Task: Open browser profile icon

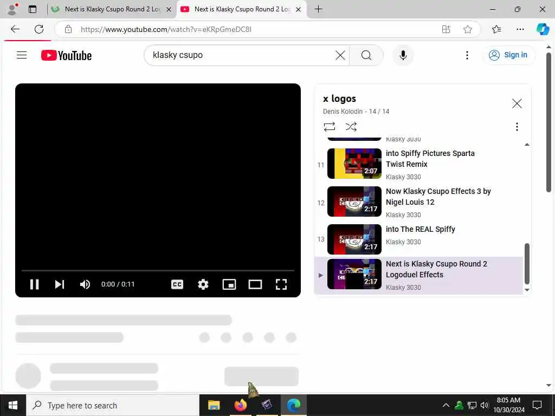Action: [x=12, y=9]
